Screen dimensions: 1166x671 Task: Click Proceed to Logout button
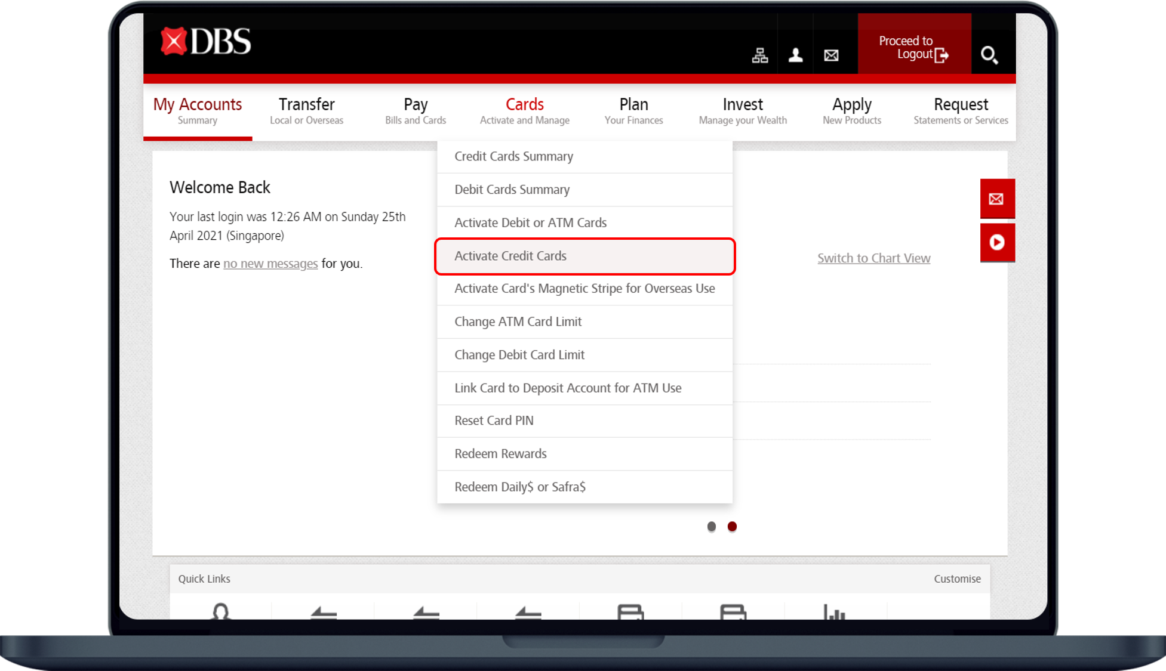913,48
